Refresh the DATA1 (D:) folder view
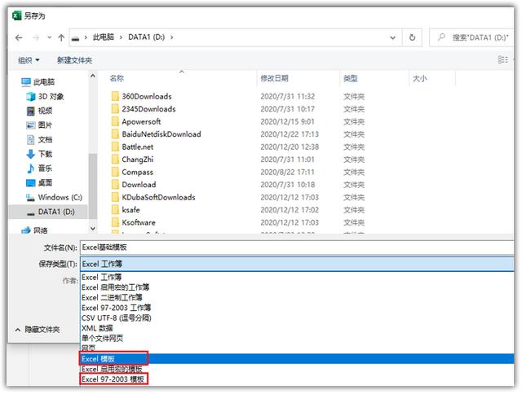The image size is (522, 394). [412, 37]
